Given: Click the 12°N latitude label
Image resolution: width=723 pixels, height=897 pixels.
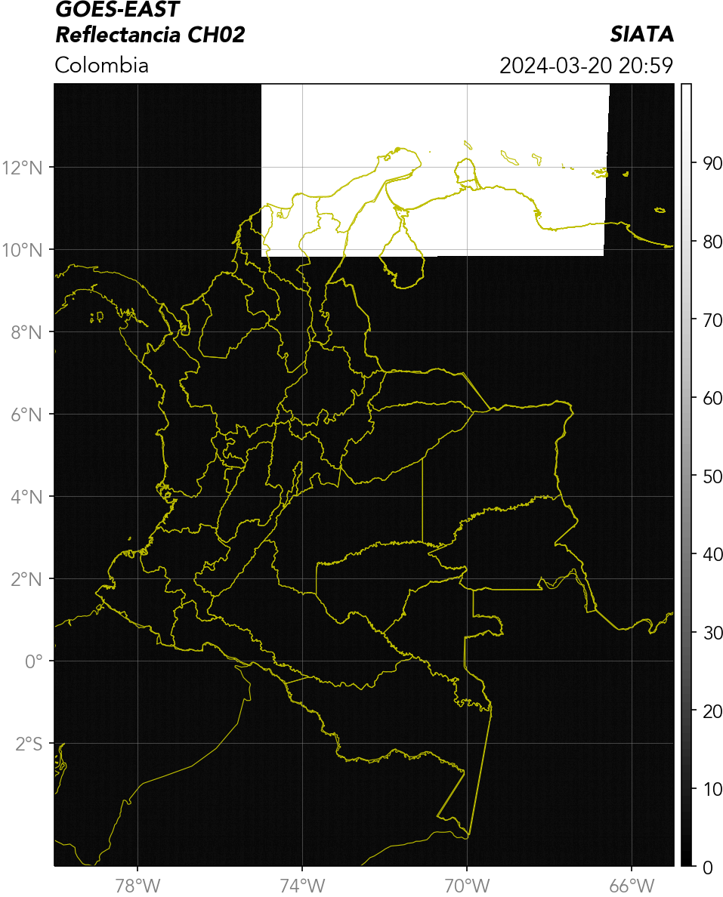Looking at the screenshot, I should [22, 168].
